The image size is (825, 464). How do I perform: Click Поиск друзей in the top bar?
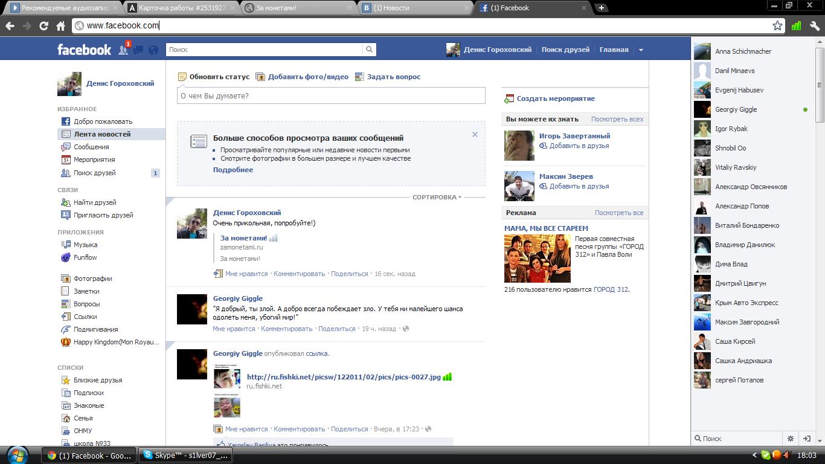pyautogui.click(x=565, y=50)
